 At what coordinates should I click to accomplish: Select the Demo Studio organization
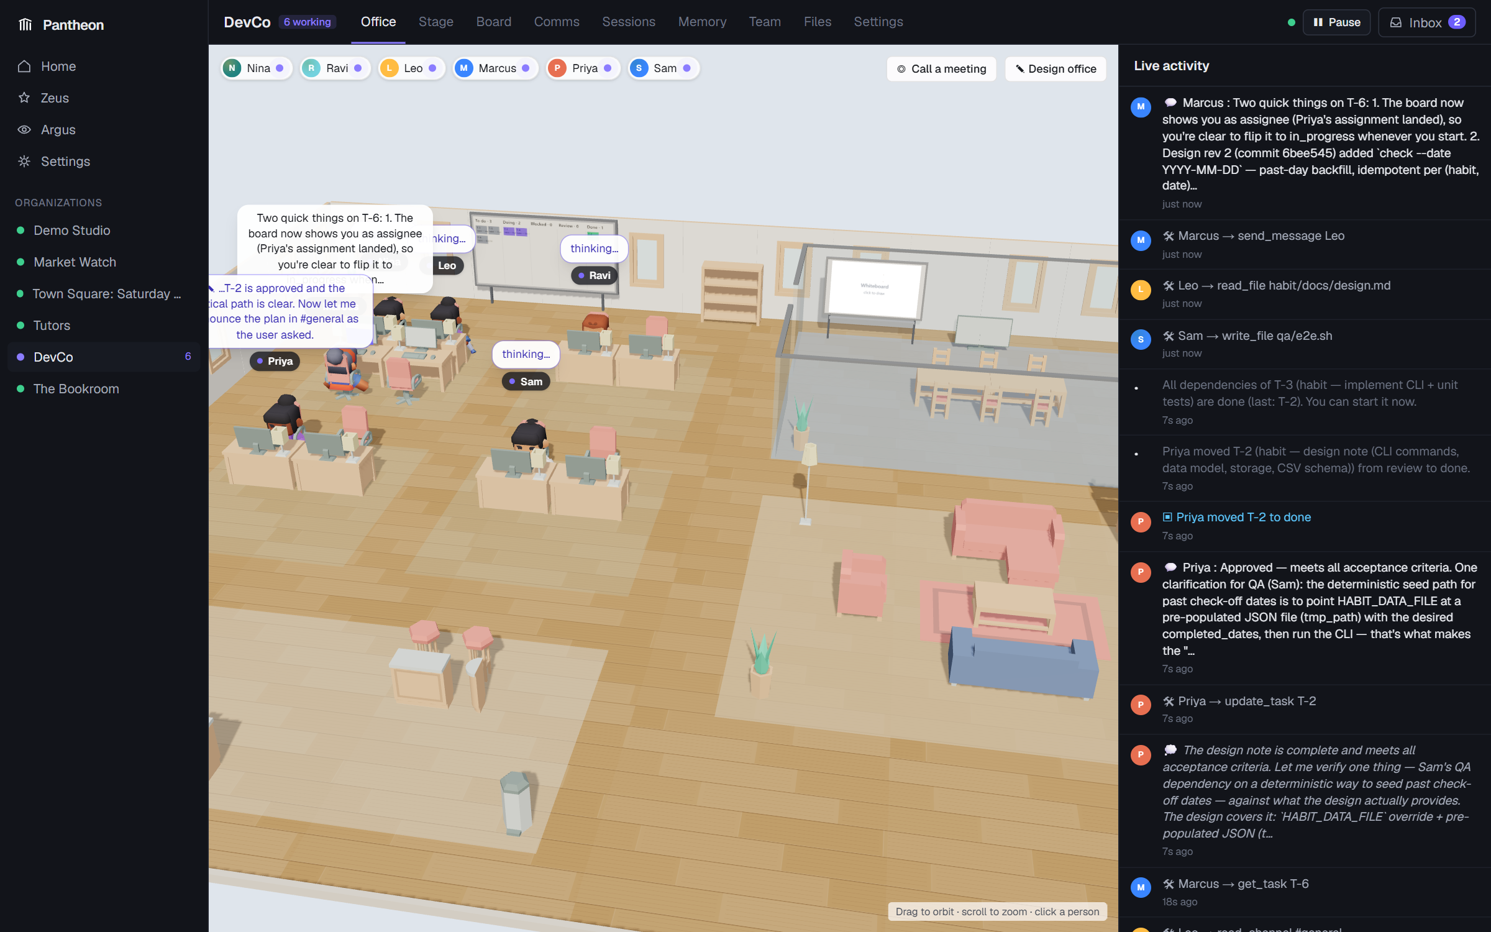[x=104, y=230]
